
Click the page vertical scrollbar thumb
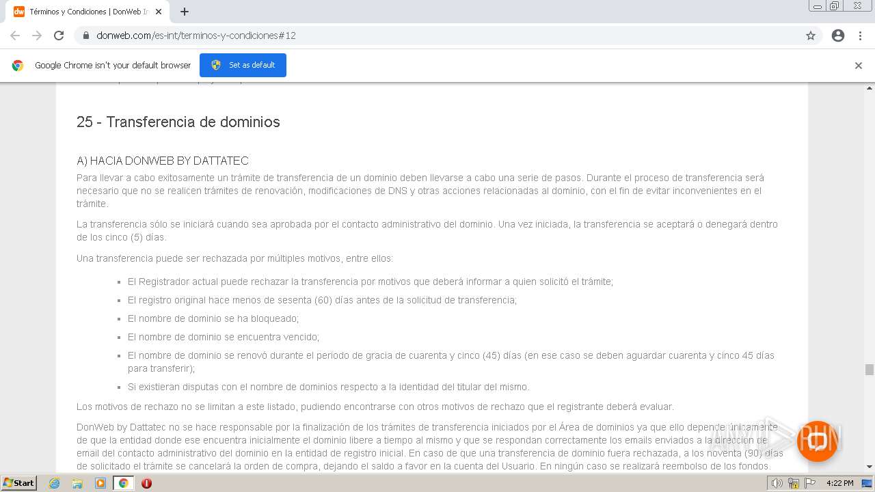coord(869,370)
